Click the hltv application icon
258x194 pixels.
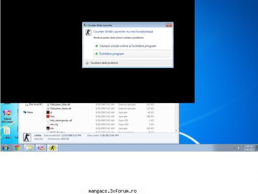48,128
